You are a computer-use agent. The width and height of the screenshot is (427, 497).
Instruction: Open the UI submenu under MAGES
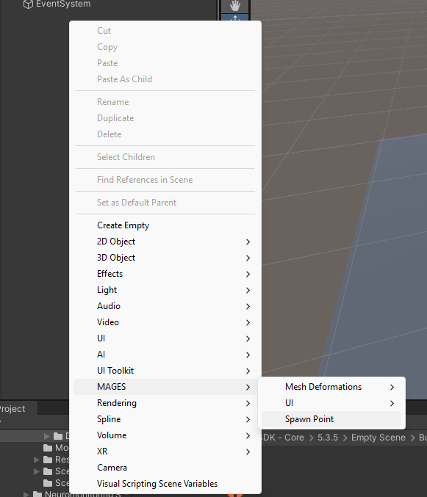tap(331, 403)
